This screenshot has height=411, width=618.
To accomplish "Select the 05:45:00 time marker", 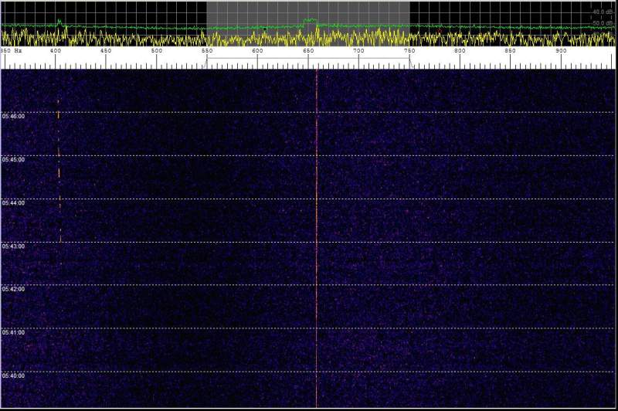I will 13,160.
